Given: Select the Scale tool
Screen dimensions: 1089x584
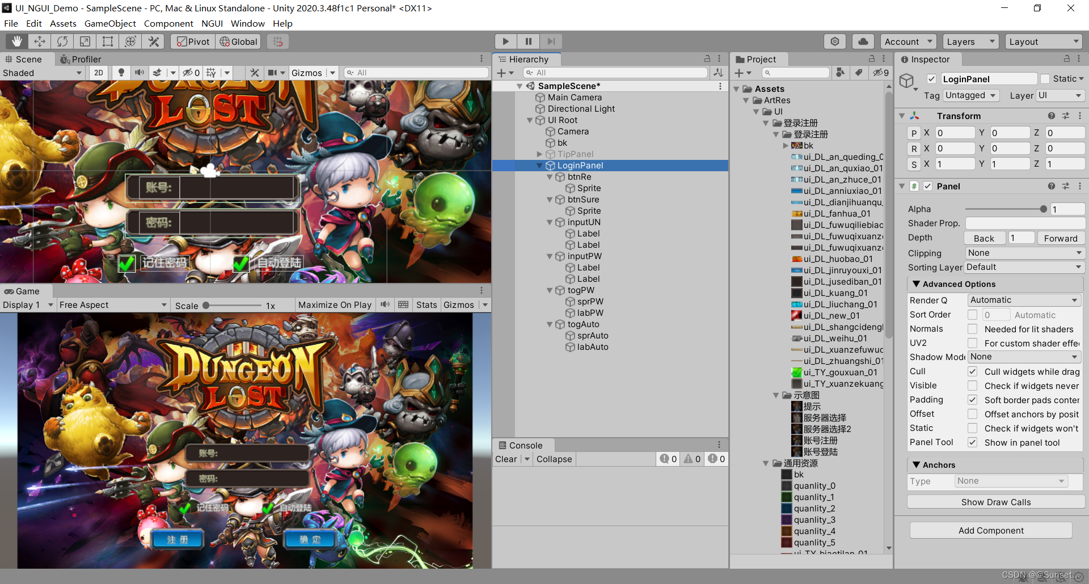Looking at the screenshot, I should (85, 41).
